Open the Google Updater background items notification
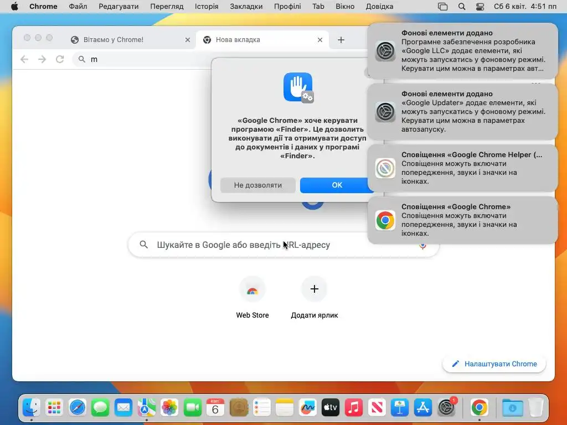The width and height of the screenshot is (567, 425). coord(462,111)
